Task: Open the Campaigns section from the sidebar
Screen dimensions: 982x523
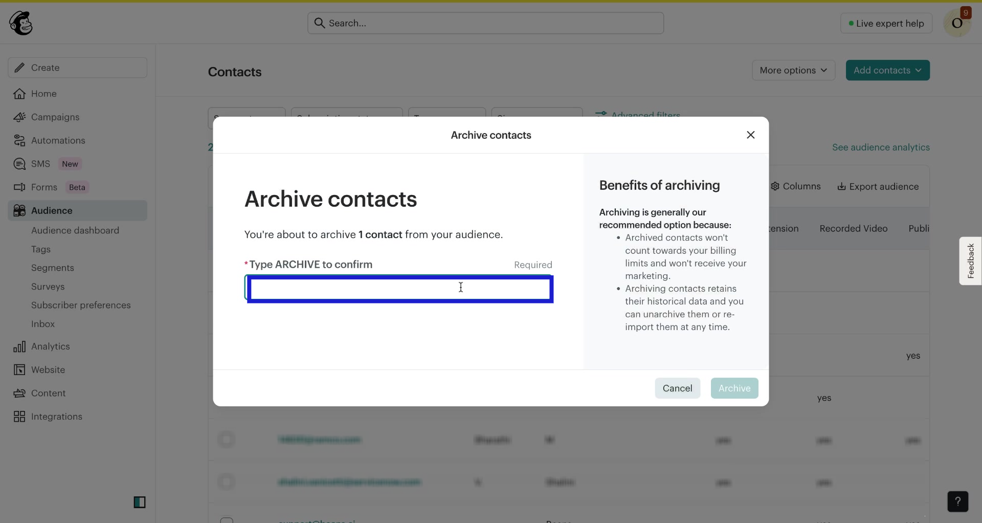Action: pos(55,117)
